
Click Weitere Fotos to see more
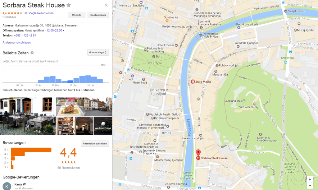(103, 126)
